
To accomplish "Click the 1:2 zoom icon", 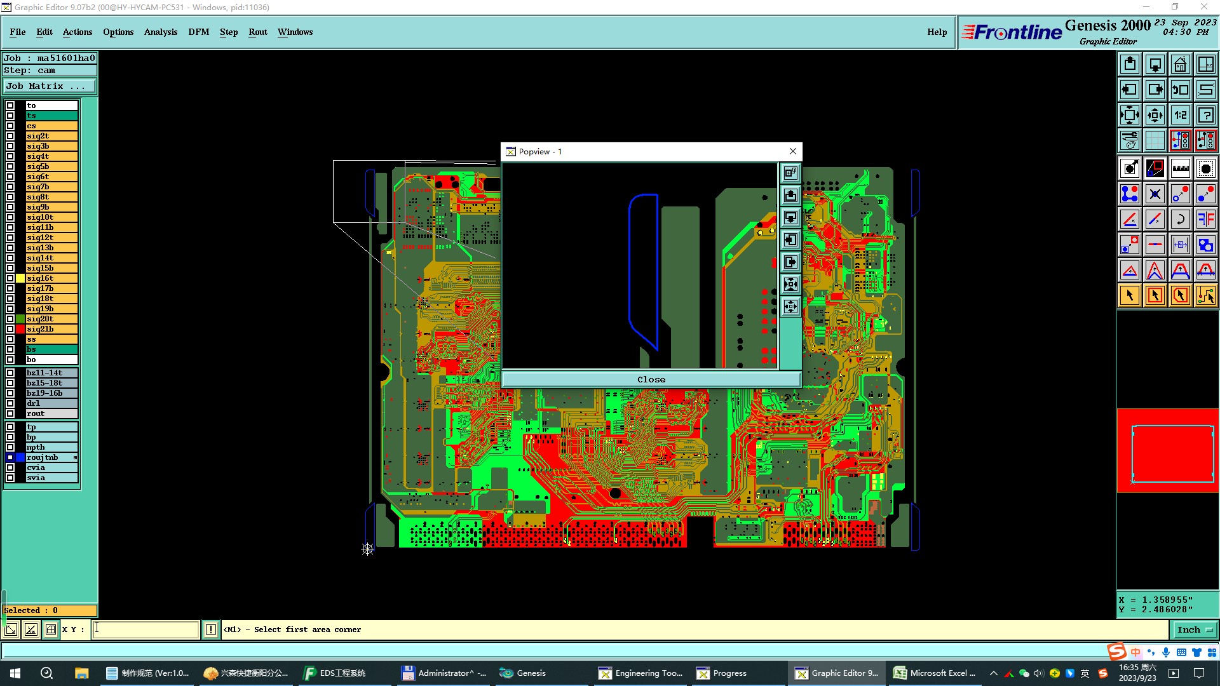I will click(x=1180, y=115).
